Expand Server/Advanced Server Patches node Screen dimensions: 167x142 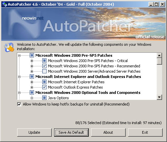(x=32, y=71)
